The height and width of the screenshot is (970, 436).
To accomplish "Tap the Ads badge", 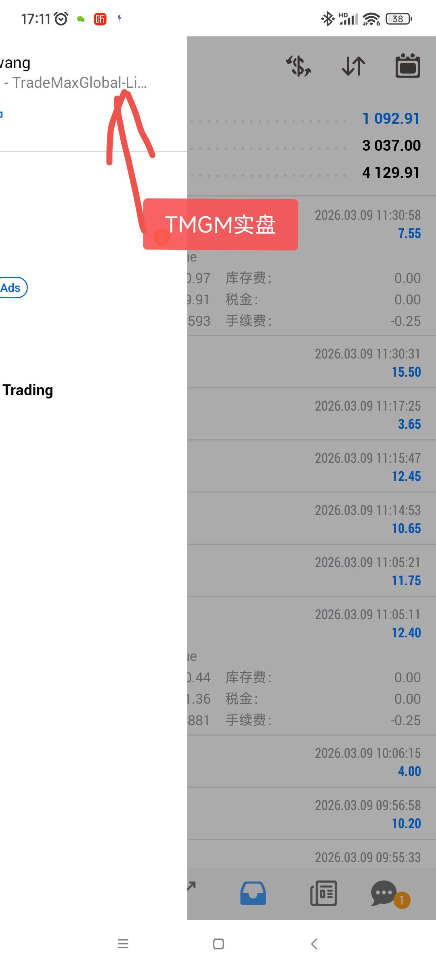I will point(11,288).
